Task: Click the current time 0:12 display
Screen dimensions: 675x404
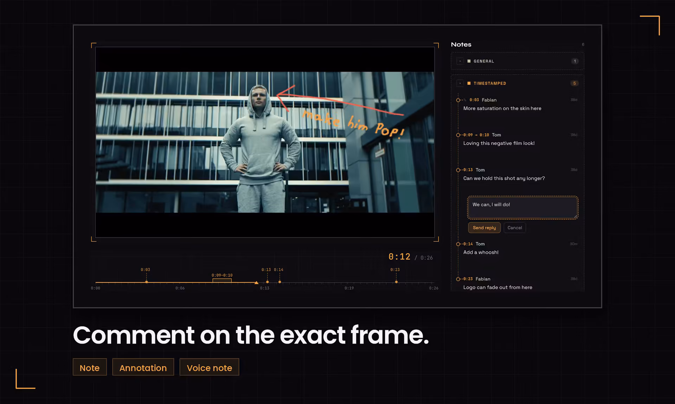Action: (399, 257)
